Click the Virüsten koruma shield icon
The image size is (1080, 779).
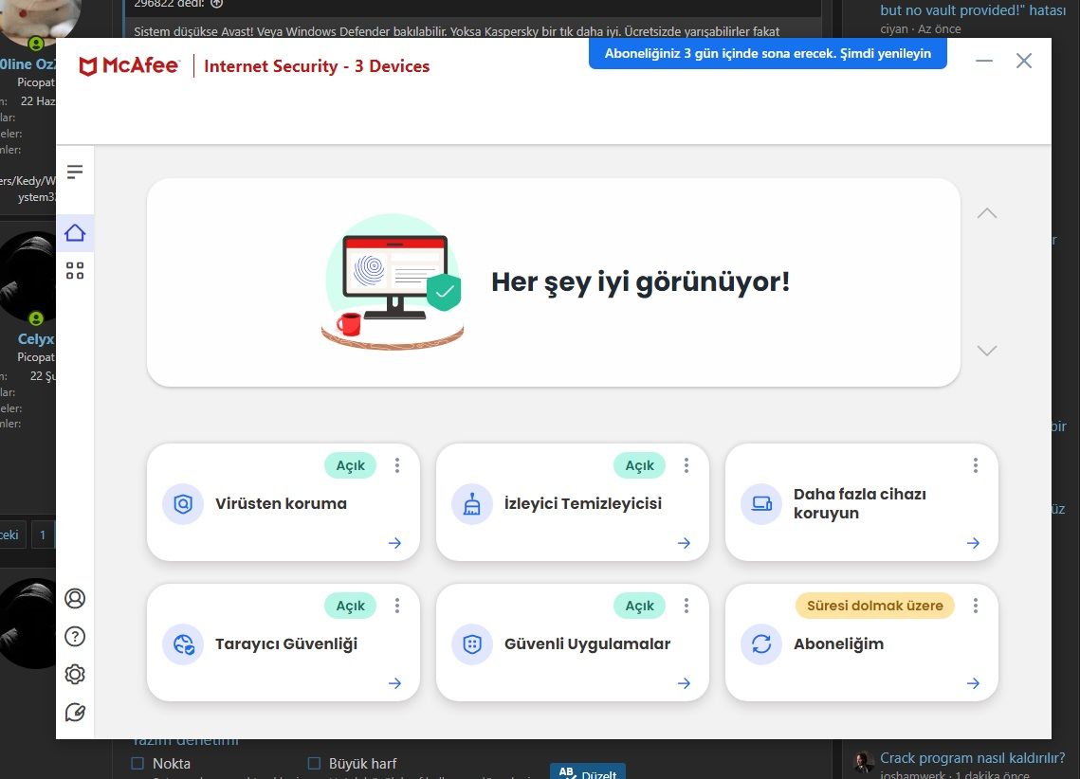183,504
